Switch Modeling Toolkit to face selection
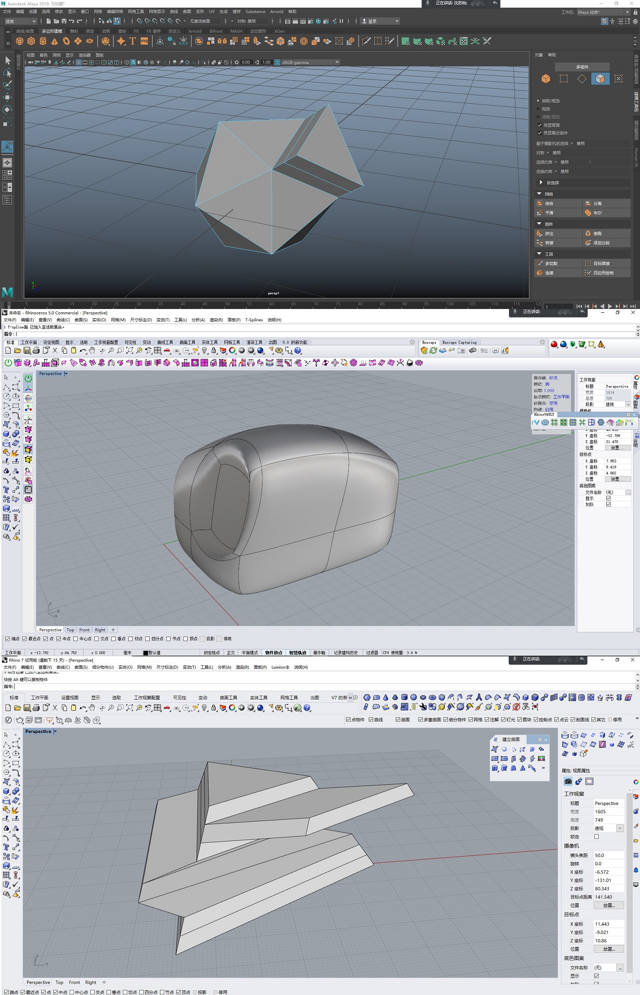 pyautogui.click(x=600, y=79)
